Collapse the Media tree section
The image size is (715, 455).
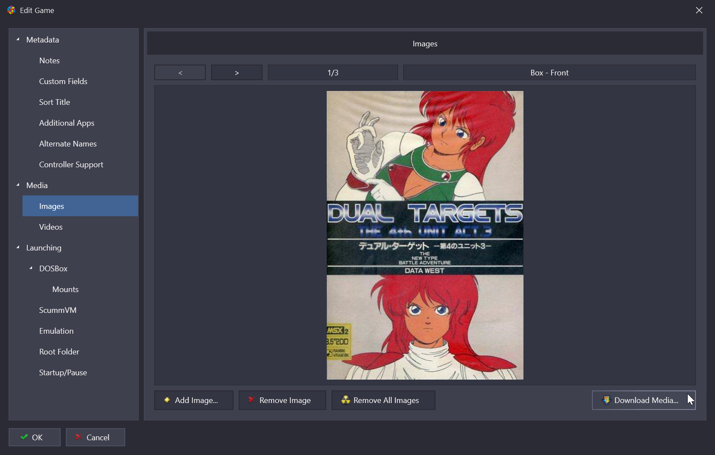pos(18,185)
